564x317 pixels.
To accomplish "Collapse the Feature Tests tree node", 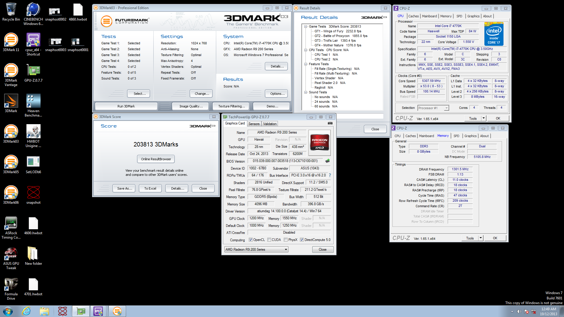I will 306,64.
